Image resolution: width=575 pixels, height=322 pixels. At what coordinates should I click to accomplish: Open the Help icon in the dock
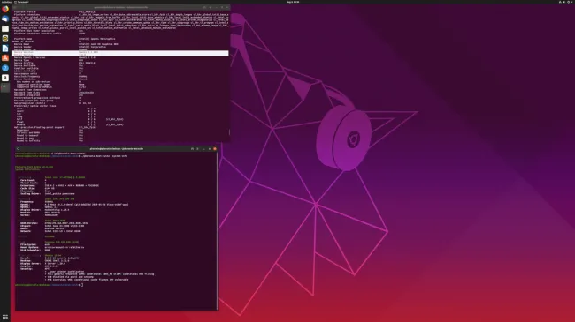5,68
